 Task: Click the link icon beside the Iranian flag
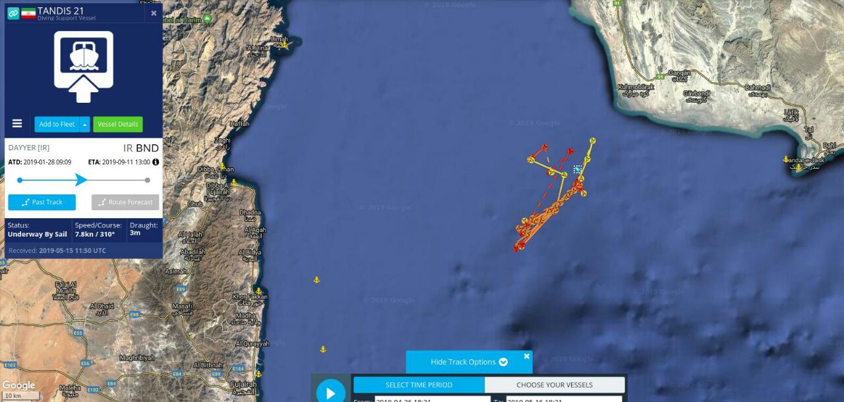13,13
